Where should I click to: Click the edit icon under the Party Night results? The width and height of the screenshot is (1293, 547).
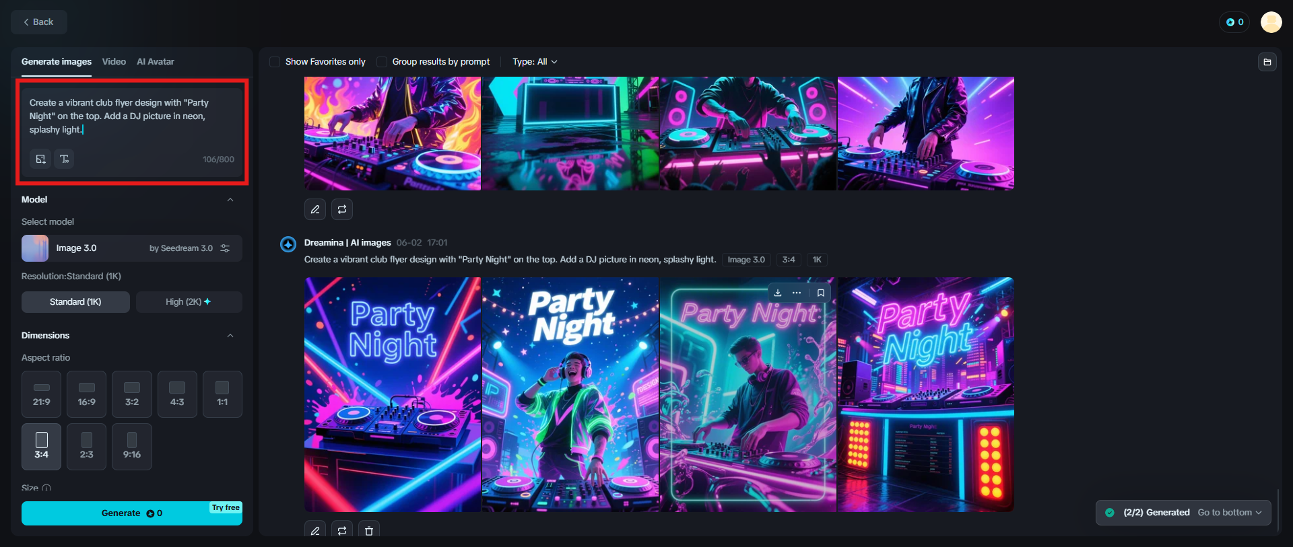[x=315, y=530]
